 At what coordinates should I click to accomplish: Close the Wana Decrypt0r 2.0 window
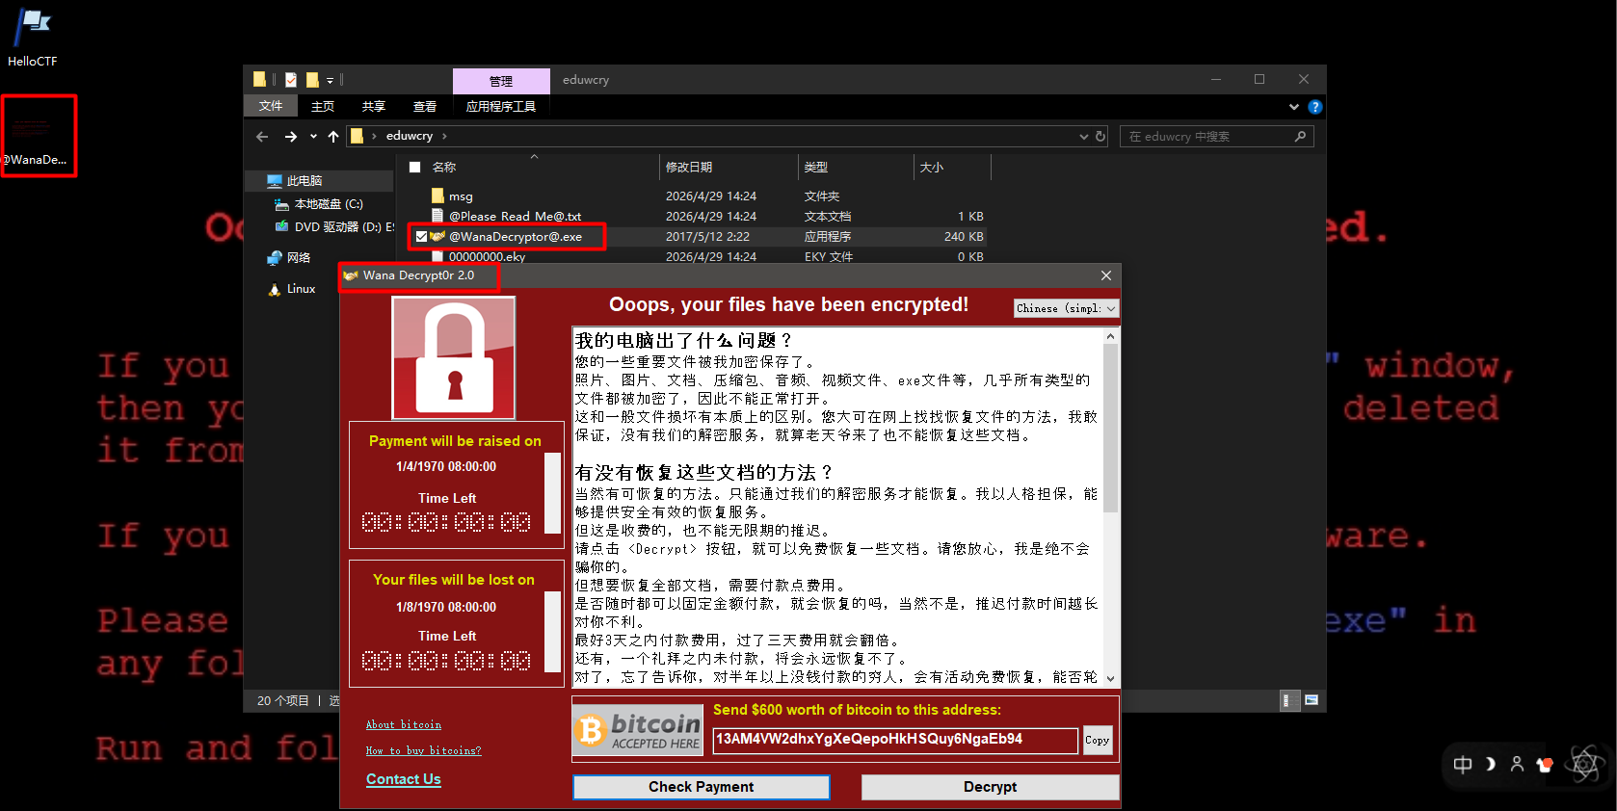(x=1106, y=275)
